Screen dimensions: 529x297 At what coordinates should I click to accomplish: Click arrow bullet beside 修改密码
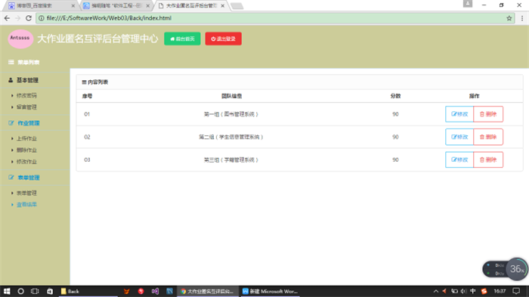coord(12,95)
